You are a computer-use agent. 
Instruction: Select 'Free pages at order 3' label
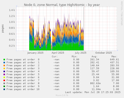click(x=23, y=68)
